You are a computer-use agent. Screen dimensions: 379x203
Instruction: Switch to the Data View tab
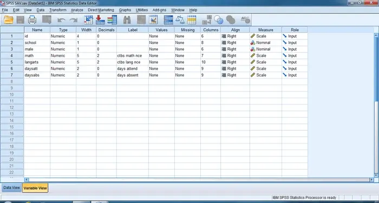[x=11, y=187]
